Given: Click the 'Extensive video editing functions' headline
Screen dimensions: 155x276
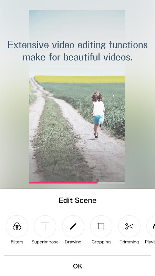Looking at the screenshot, I should coord(77,45).
